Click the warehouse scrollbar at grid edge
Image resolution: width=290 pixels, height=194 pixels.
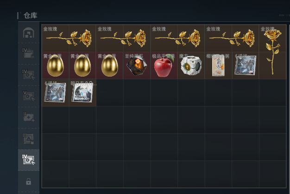(289, 107)
